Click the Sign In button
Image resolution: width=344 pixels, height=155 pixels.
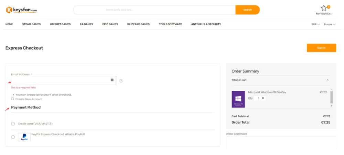(x=321, y=48)
